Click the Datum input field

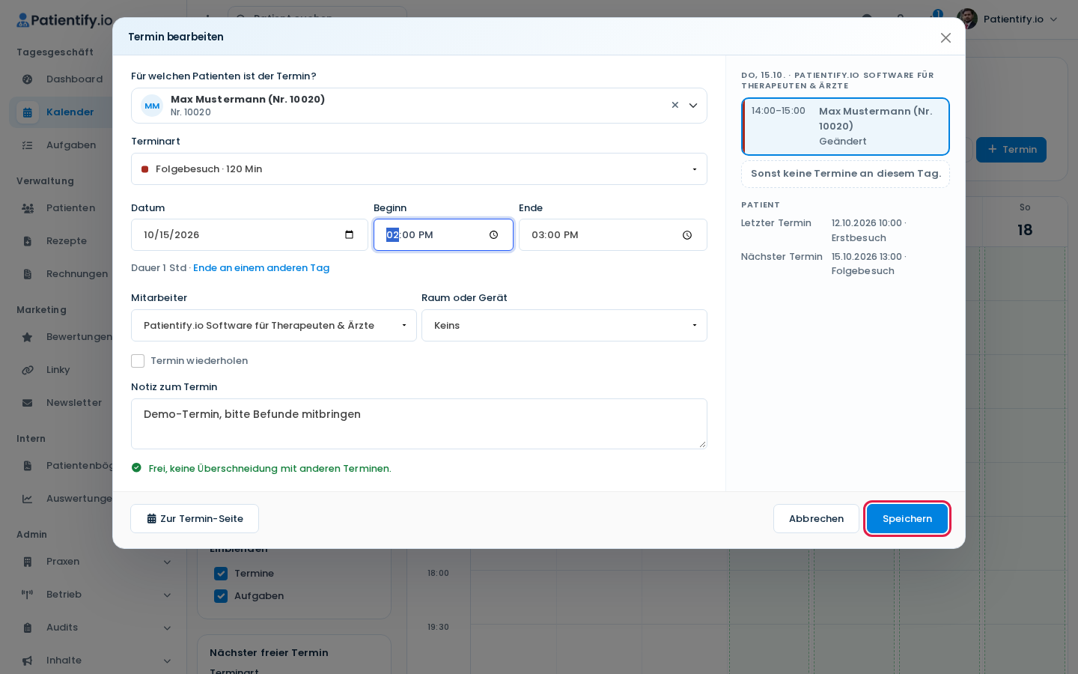tap(249, 235)
